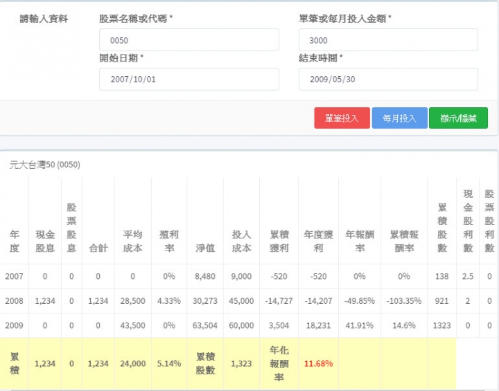Open the 開始日期 date field
Image resolution: width=499 pixels, height=391 pixels.
pyautogui.click(x=189, y=79)
